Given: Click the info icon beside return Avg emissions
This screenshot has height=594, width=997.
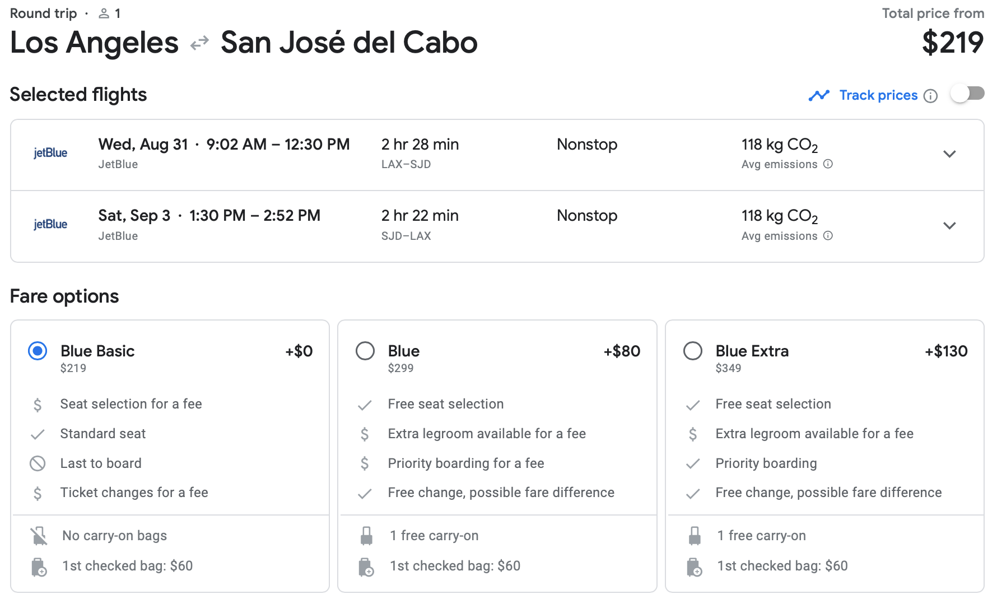Looking at the screenshot, I should [x=828, y=236].
